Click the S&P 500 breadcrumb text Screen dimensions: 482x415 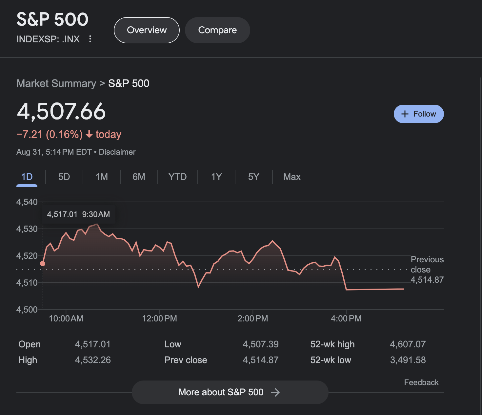[x=129, y=83]
